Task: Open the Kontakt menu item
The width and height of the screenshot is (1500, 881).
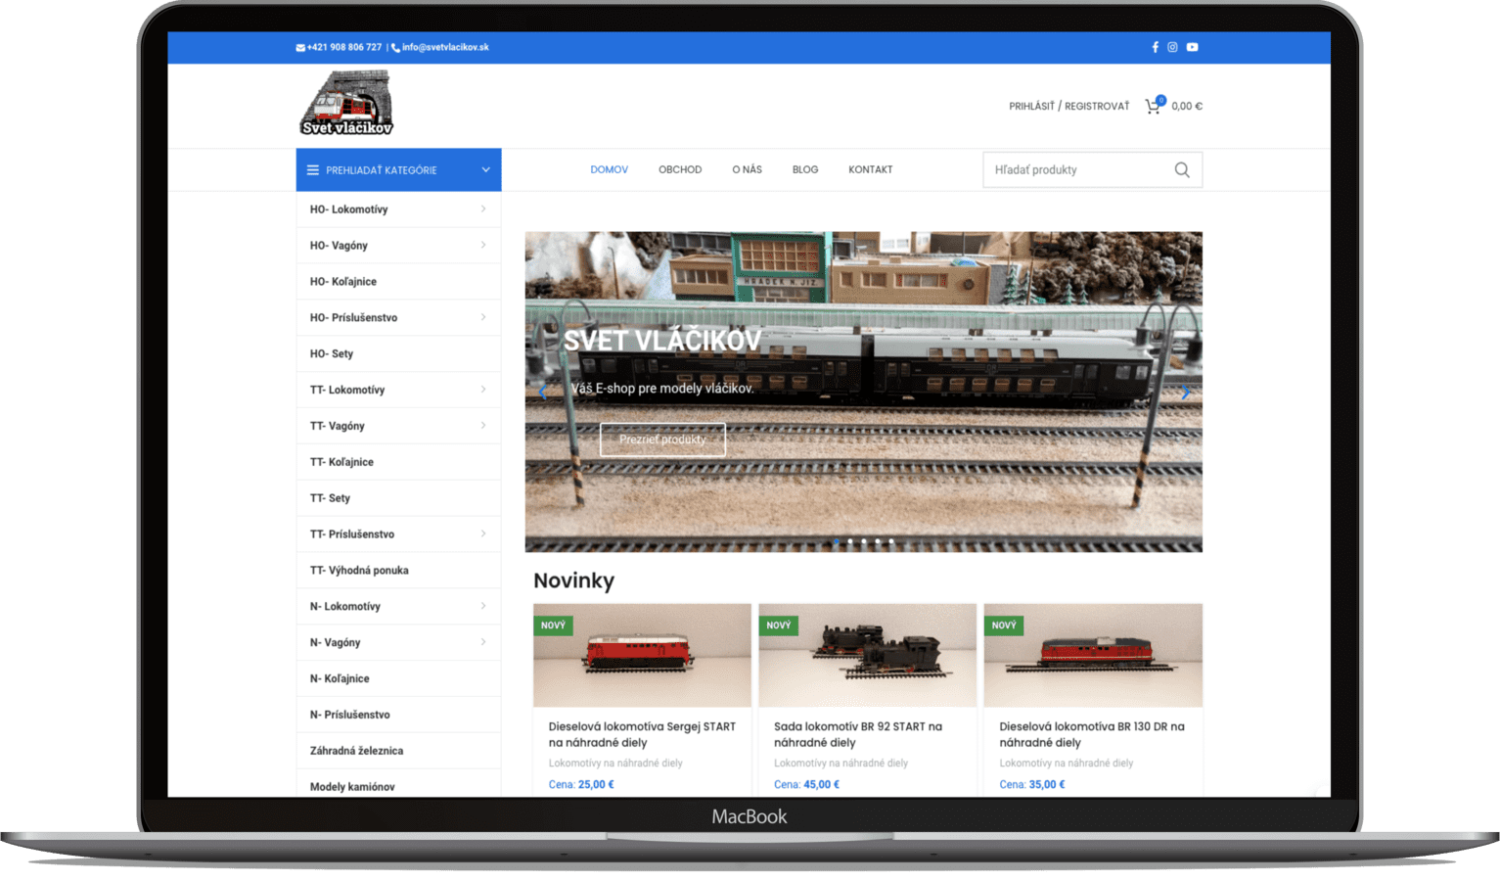Action: tap(870, 170)
